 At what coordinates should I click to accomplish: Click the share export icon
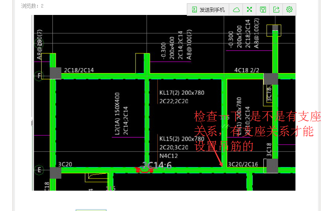click(x=276, y=10)
